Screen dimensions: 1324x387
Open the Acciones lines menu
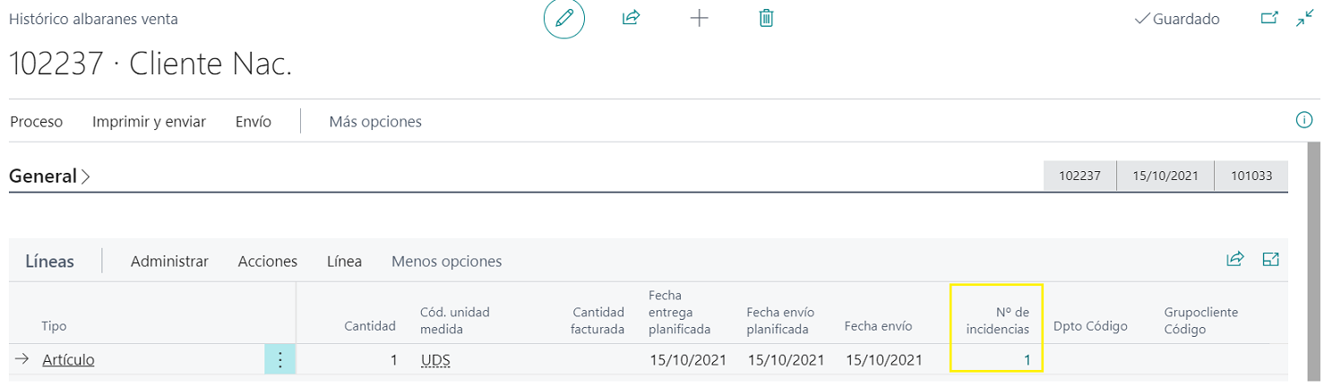pos(267,262)
